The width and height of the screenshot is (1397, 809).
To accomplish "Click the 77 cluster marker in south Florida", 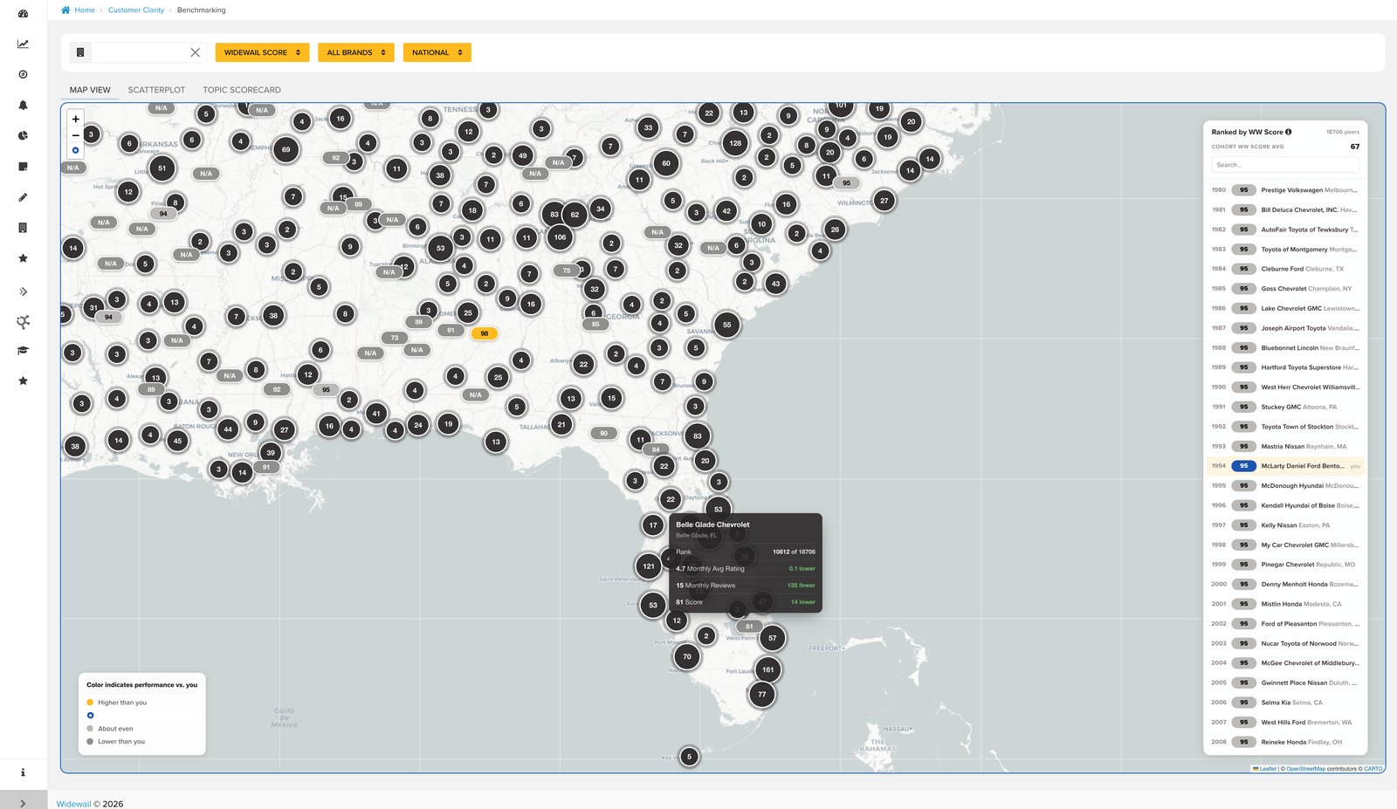I will [x=762, y=695].
